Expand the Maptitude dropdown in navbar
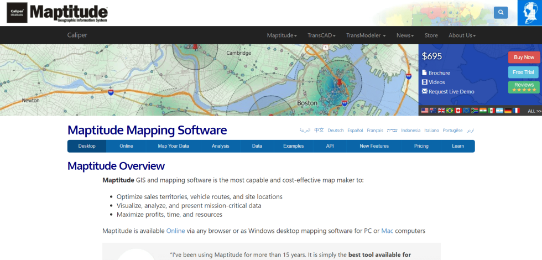This screenshot has height=260, width=542. tap(282, 35)
